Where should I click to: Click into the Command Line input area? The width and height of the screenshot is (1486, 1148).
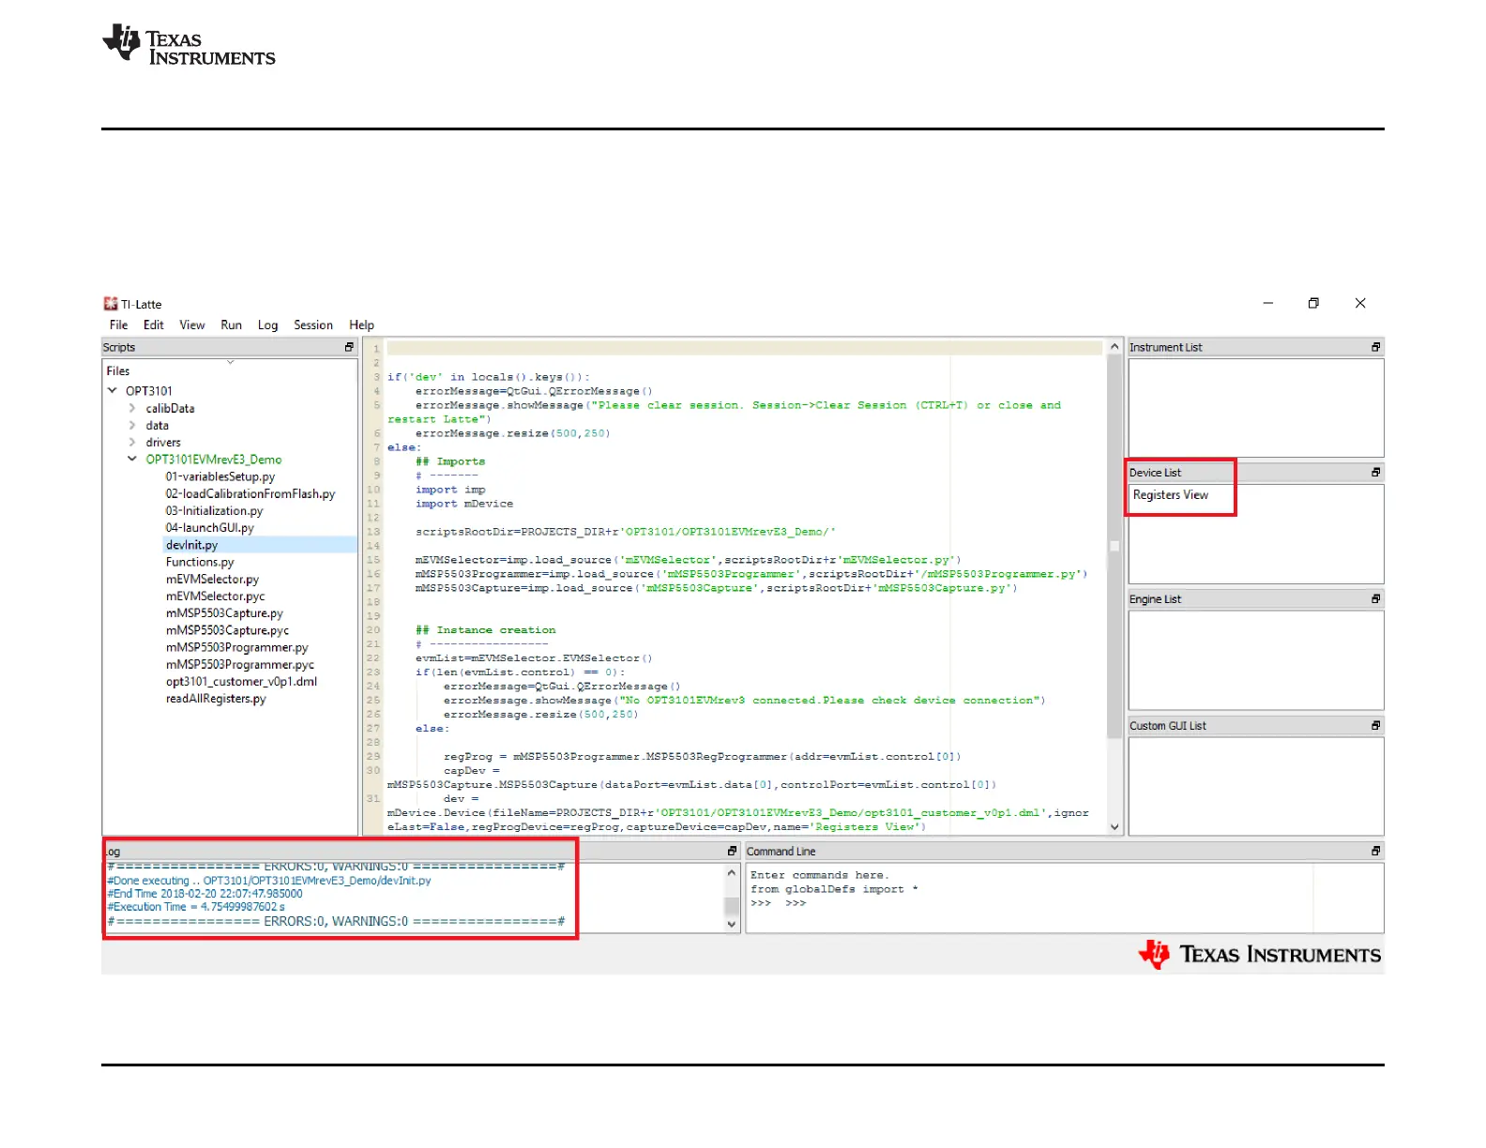1064,898
